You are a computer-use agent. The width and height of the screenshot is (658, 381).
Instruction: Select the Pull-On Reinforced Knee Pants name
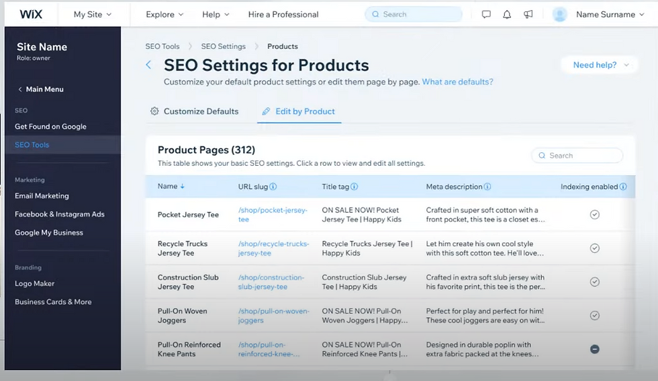coord(189,349)
